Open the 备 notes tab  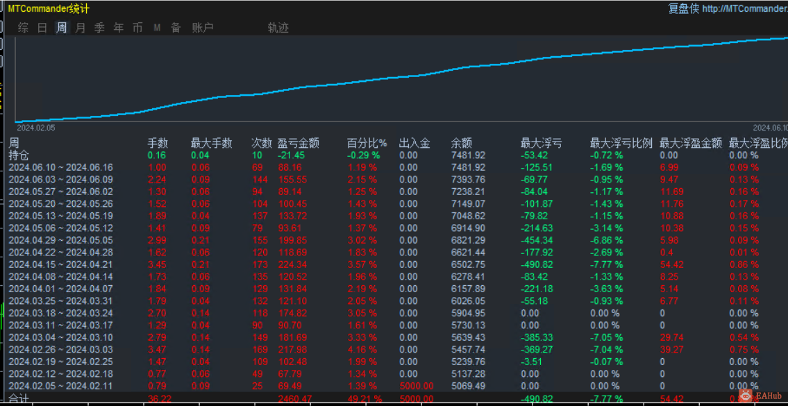(176, 28)
